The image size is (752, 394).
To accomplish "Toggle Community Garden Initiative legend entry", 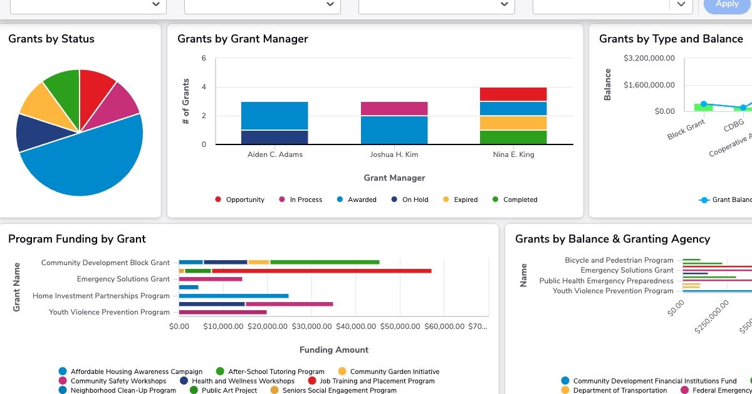I will tap(389, 371).
